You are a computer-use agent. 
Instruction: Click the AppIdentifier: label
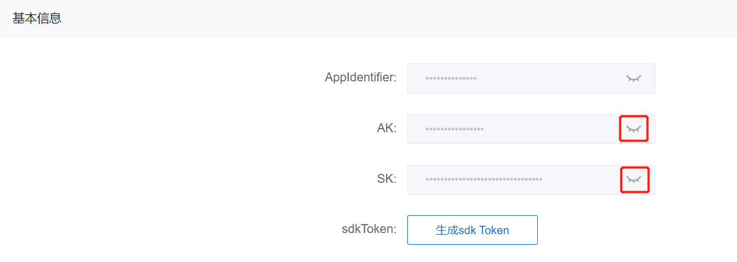(x=360, y=77)
